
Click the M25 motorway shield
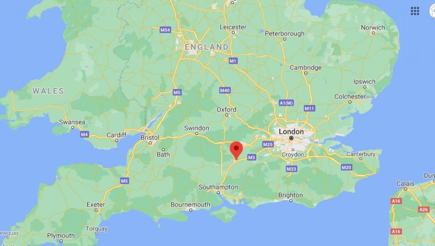268,145
